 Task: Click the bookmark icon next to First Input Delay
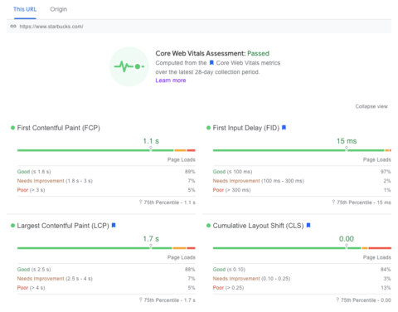[284, 128]
